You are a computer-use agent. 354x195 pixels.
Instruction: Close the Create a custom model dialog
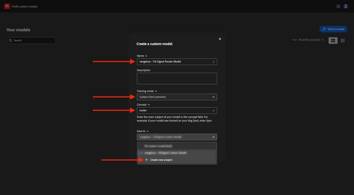[x=220, y=39]
